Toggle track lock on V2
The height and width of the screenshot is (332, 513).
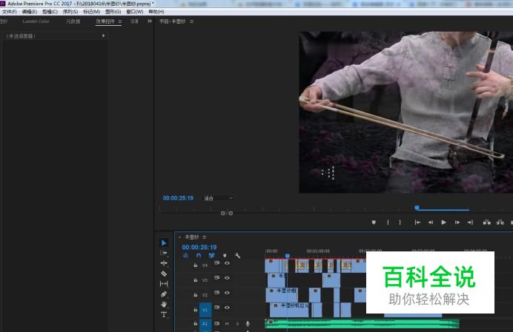coord(195,295)
